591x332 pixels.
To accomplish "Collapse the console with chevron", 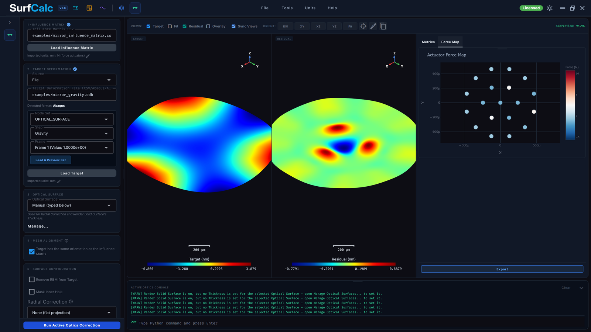I will (581, 288).
